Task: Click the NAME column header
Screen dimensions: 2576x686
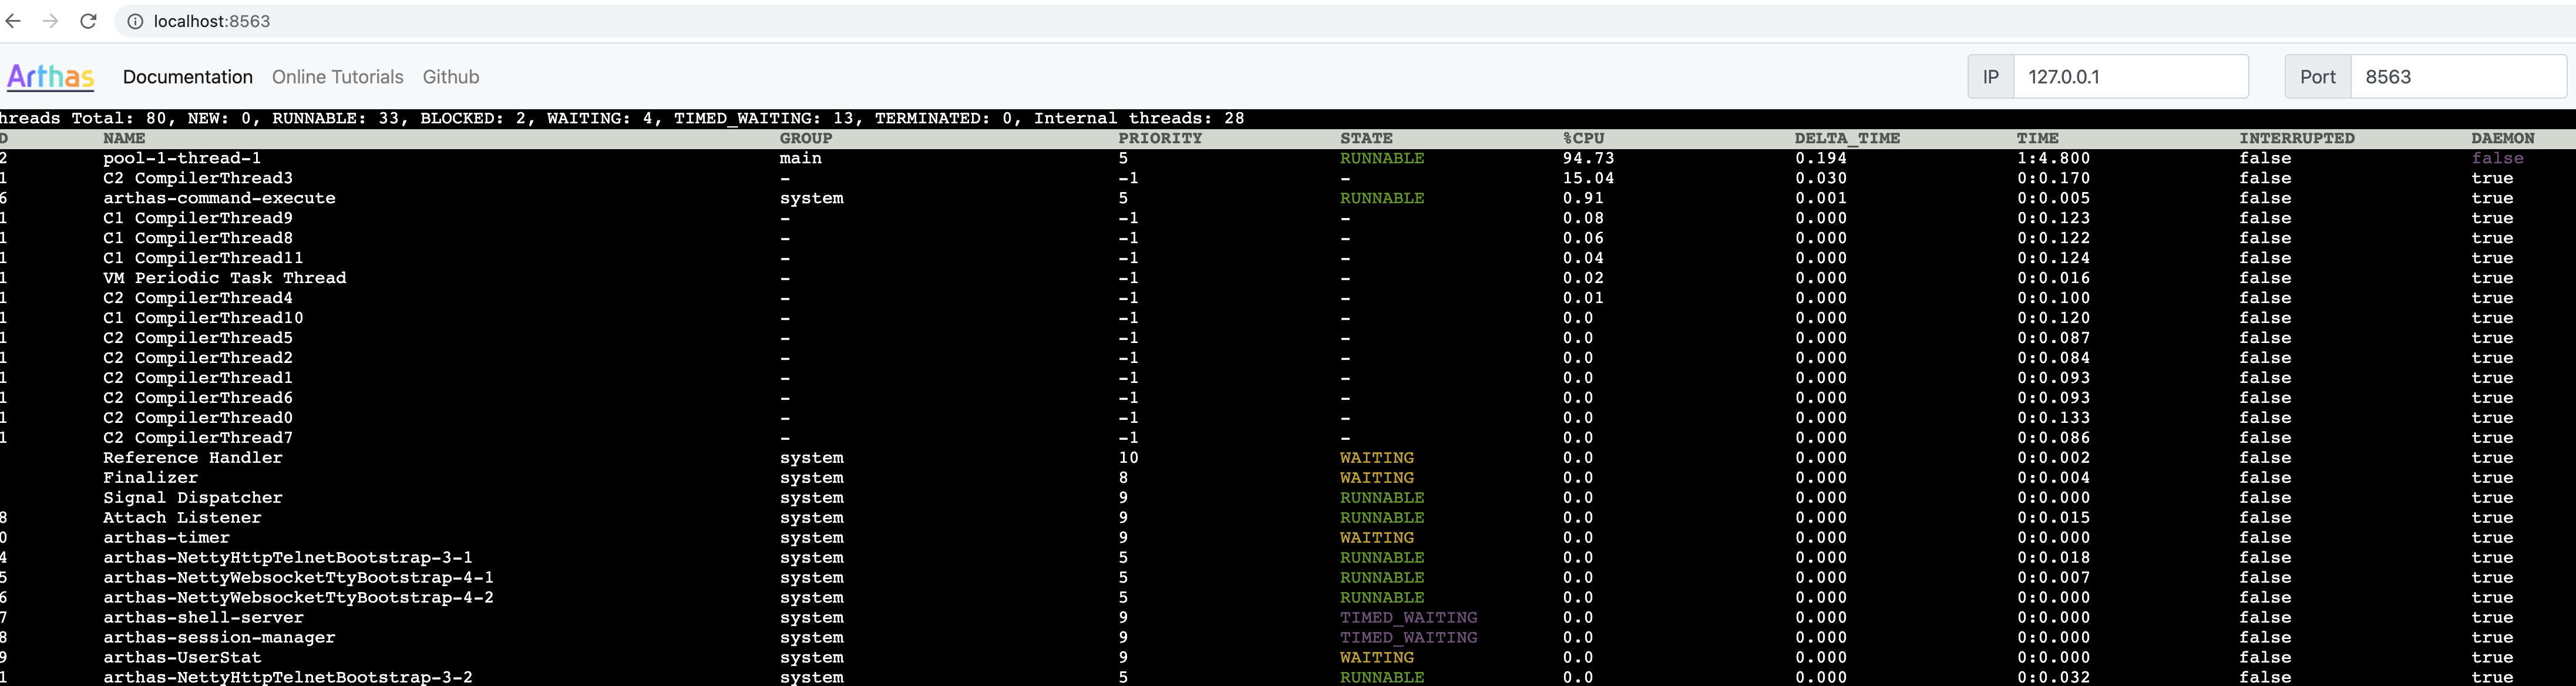Action: click(124, 138)
